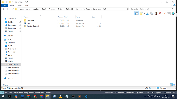Refresh the current folder view

(127, 9)
